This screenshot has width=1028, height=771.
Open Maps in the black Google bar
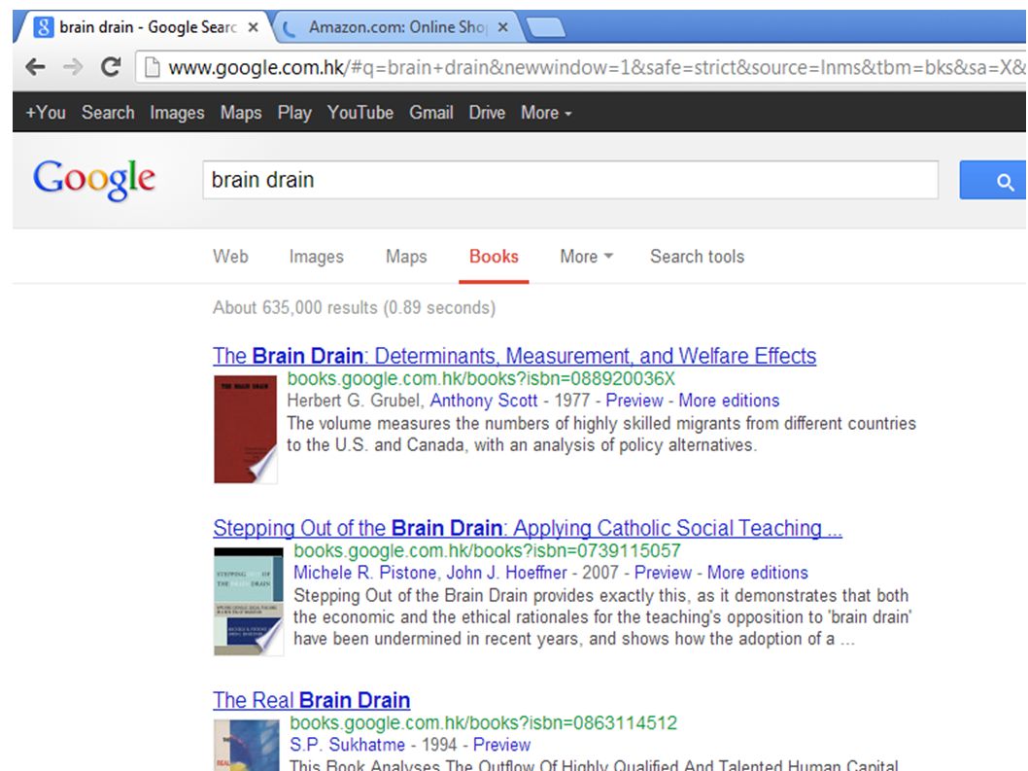241,113
